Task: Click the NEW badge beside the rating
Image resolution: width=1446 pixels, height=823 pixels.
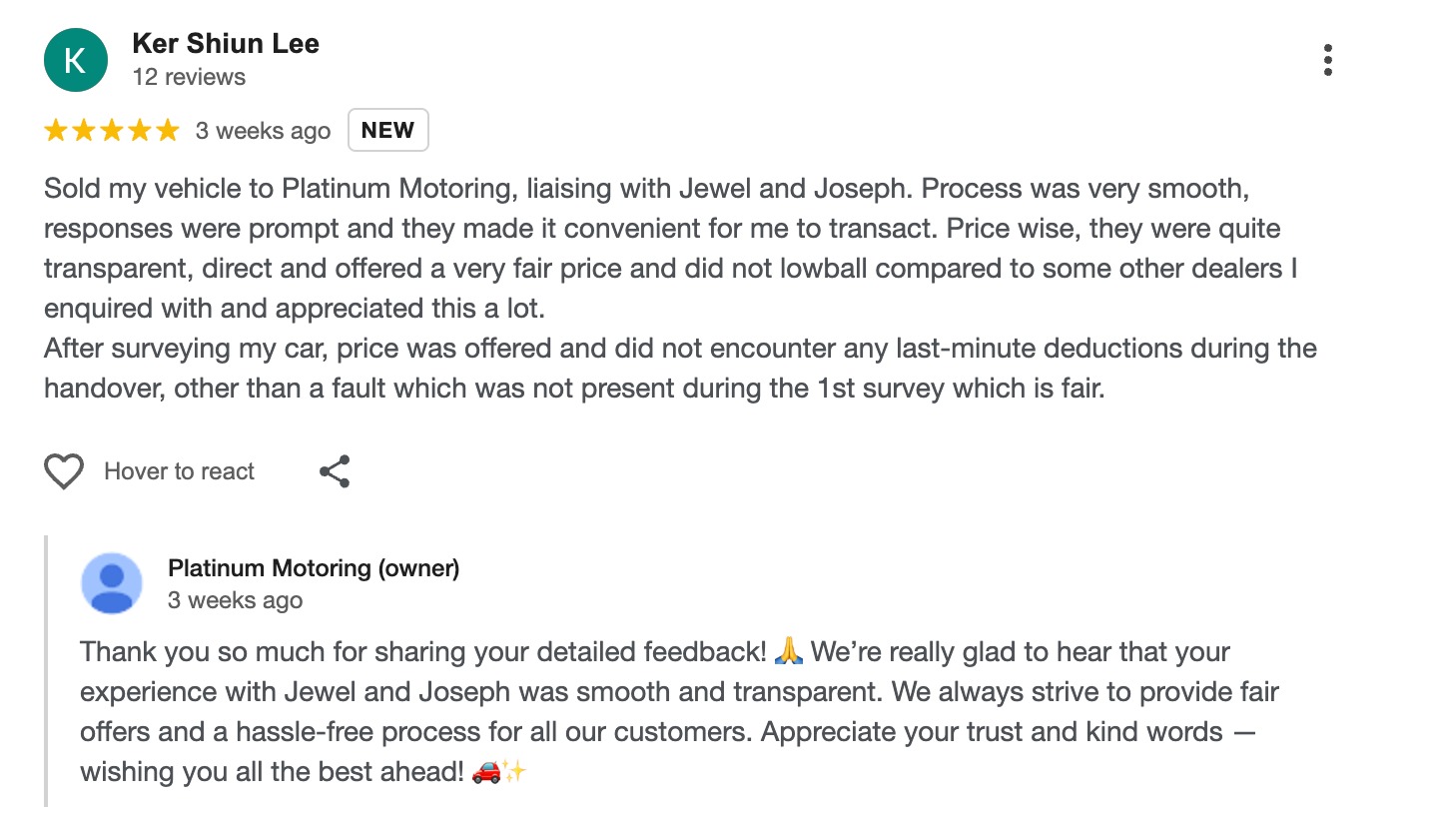Action: tap(387, 130)
